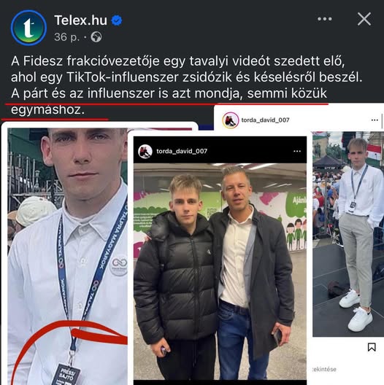Open the middle photo's three-dot menu

297,151
